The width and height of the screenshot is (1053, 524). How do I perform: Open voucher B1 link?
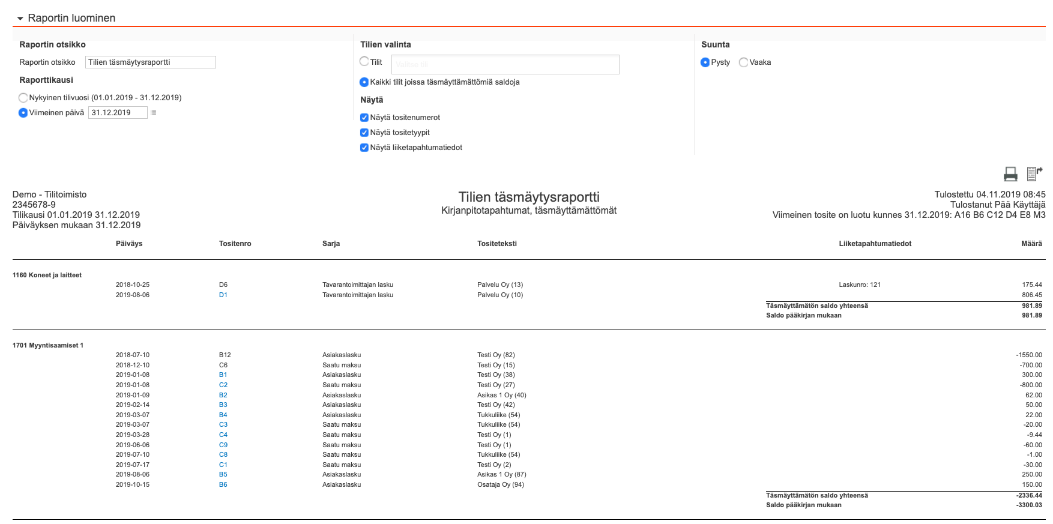point(223,375)
